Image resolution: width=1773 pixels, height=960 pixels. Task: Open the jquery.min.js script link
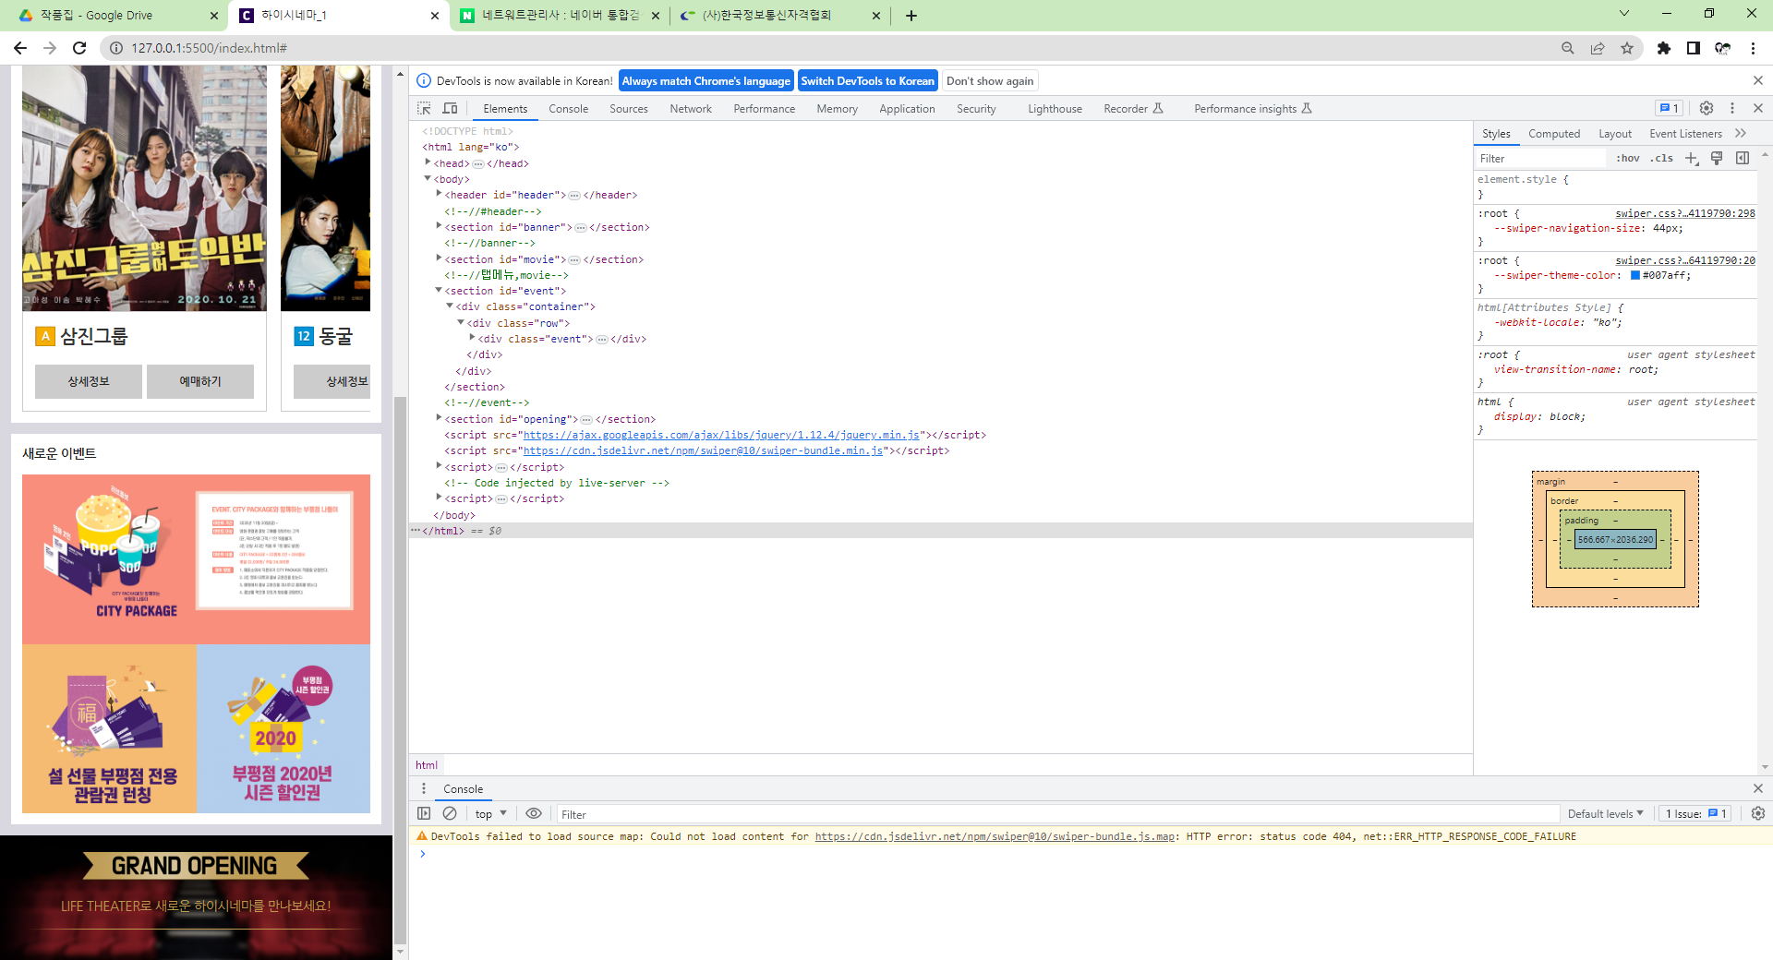721,435
